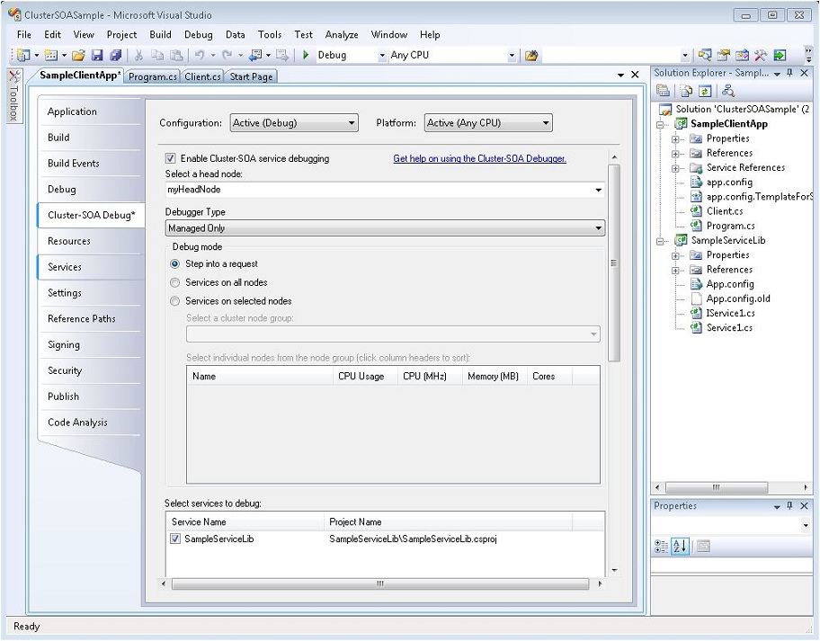This screenshot has width=820, height=641.
Task: Start debugging with the green Run arrow
Action: 307,55
